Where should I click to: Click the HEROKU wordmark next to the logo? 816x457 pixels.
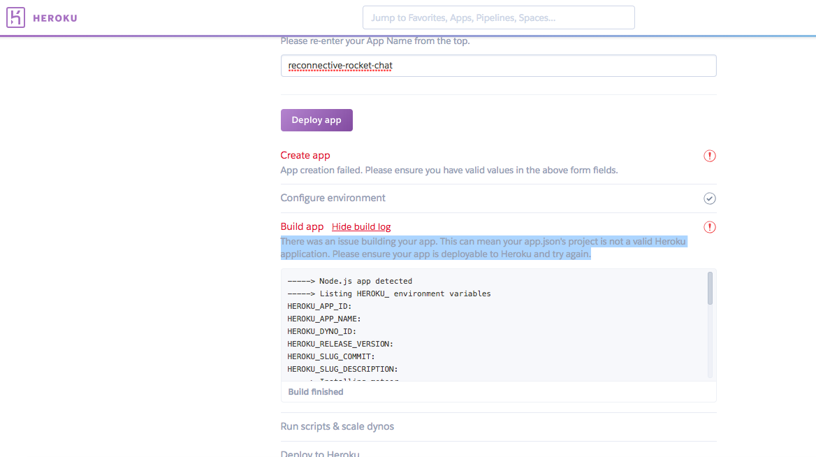(x=56, y=17)
